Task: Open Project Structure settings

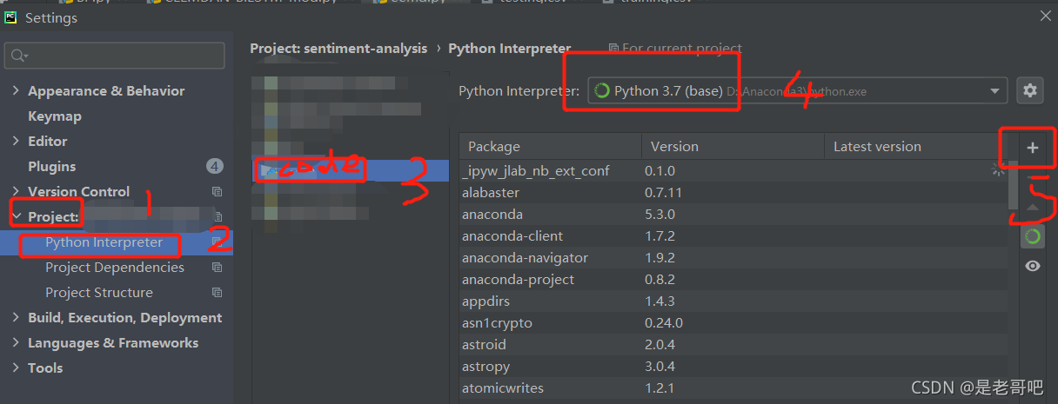Action: pyautogui.click(x=99, y=293)
